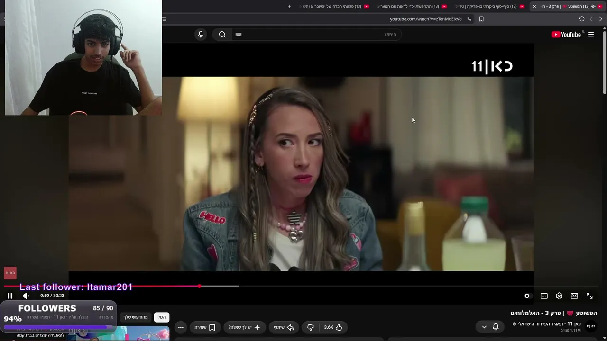Image resolution: width=607 pixels, height=341 pixels.
Task: Select the 'הכול' filter chip
Action: tap(162, 317)
